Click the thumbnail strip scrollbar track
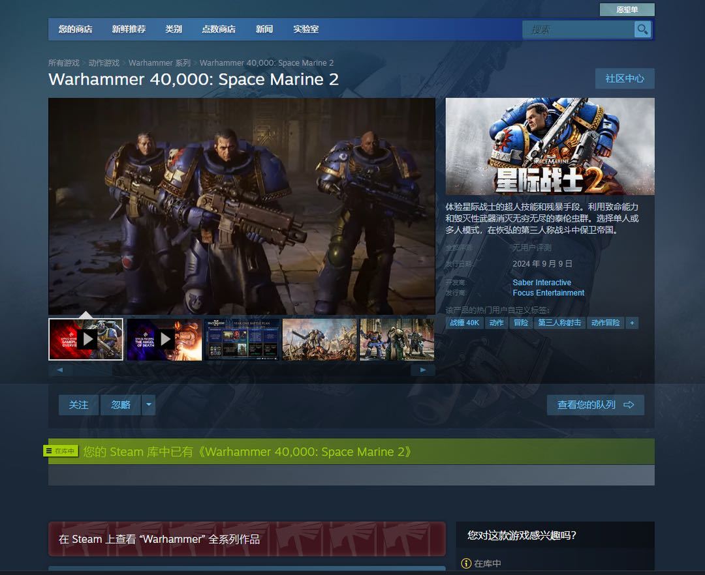This screenshot has width=705, height=575. coord(242,370)
